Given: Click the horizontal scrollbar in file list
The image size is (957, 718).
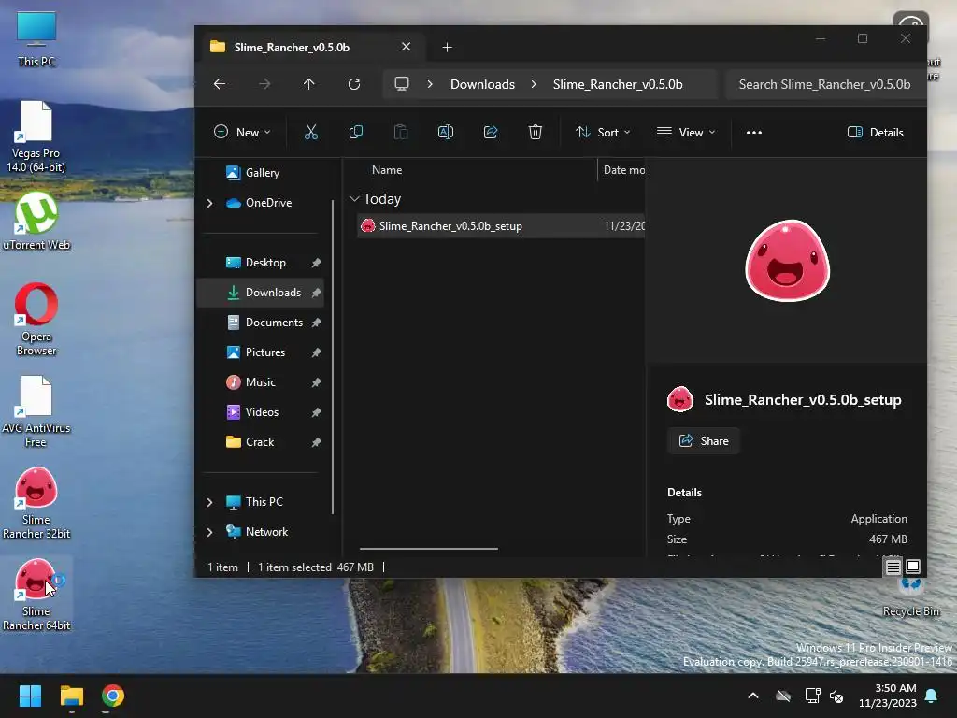Looking at the screenshot, I should click(x=428, y=548).
